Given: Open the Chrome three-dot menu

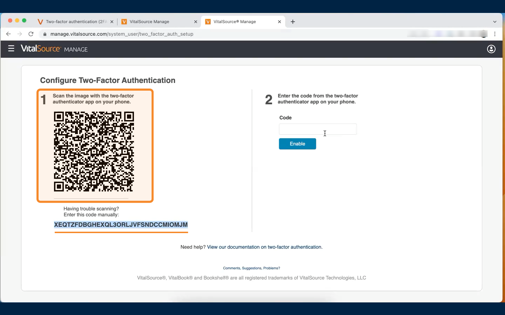Looking at the screenshot, I should tap(495, 34).
